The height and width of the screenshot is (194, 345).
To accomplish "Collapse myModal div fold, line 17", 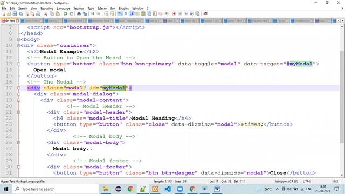I will point(19,88).
